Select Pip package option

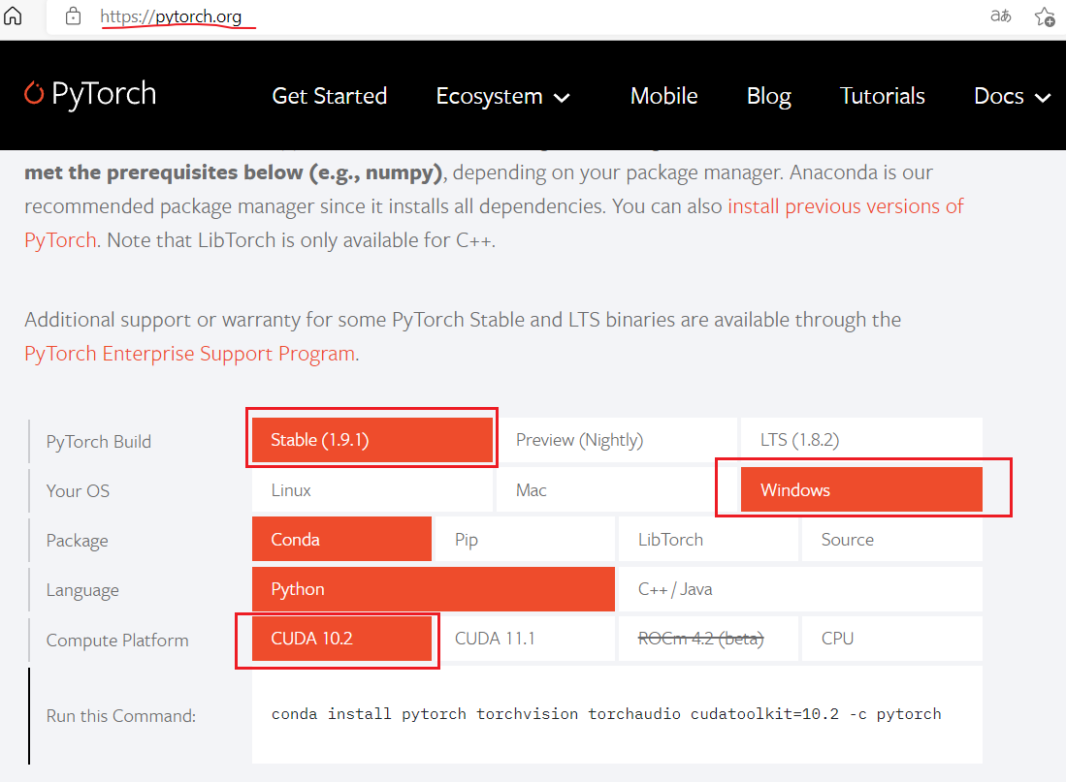coord(525,539)
